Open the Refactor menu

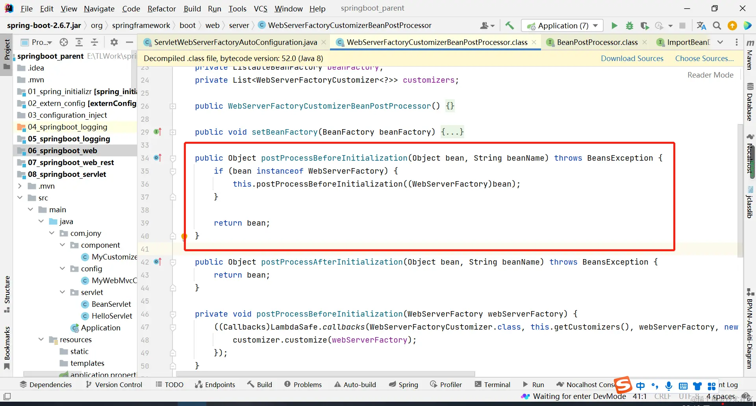click(161, 9)
